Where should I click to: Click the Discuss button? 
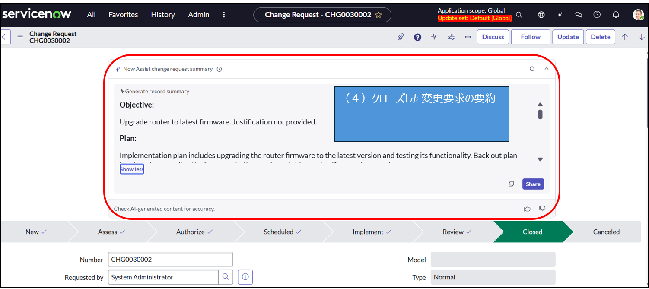coord(493,37)
